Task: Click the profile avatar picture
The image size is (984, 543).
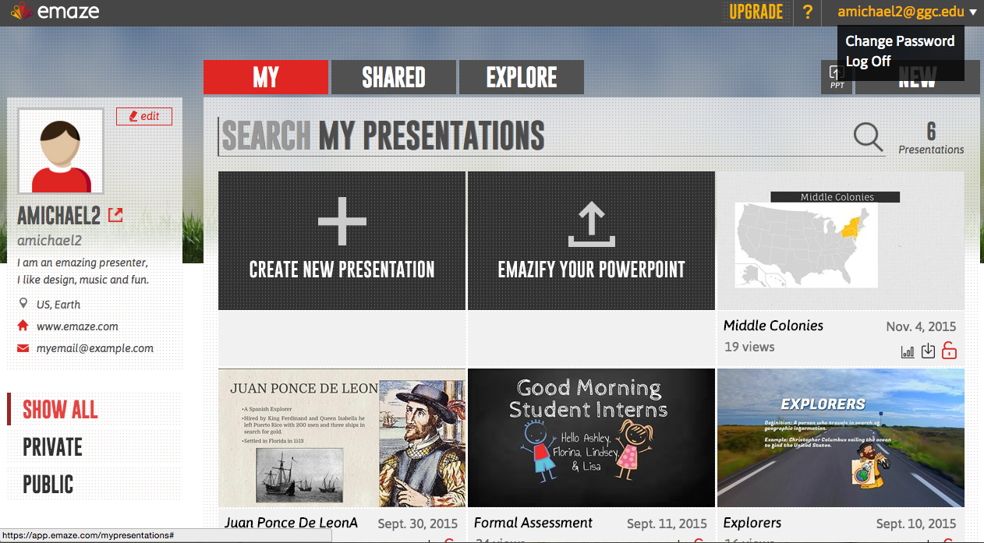Action: [x=61, y=150]
